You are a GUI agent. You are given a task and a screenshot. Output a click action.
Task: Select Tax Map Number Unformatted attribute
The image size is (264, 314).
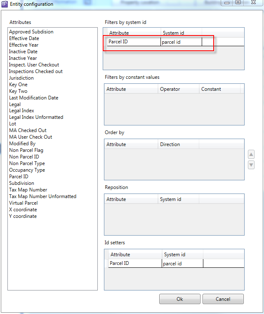(x=43, y=196)
